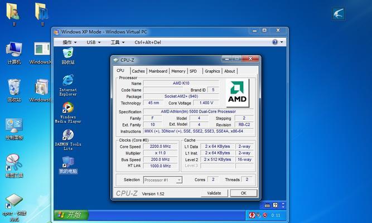Launch Windows Media Player in XP Mode
Viewport: 372px width, 223px height.
coord(68,113)
